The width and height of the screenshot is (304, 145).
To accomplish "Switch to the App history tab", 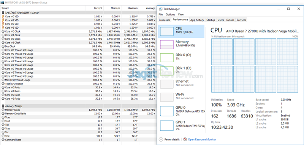I will [197, 20].
